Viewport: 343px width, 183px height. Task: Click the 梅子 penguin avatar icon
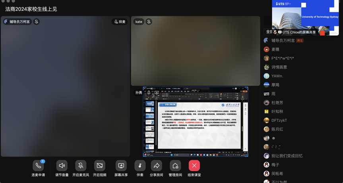(x=266, y=165)
